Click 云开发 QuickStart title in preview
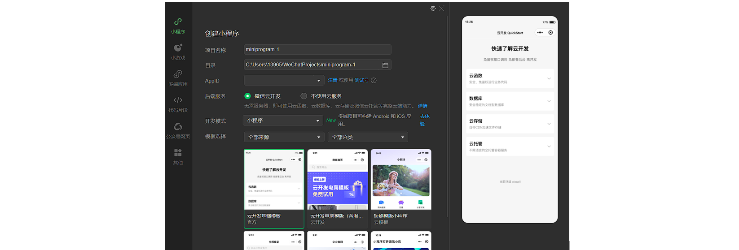This screenshot has width=739, height=250. click(510, 33)
